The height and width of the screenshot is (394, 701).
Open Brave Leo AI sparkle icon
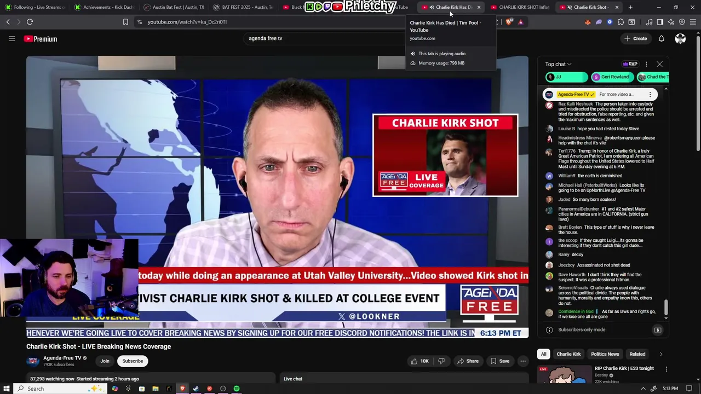click(x=671, y=22)
